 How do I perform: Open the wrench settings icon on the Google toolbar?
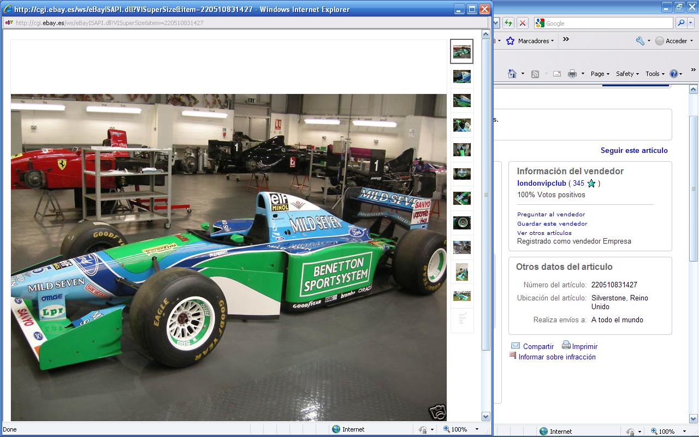click(640, 41)
